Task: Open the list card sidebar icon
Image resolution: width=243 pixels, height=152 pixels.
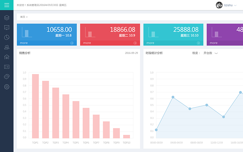Action: (x=7, y=67)
